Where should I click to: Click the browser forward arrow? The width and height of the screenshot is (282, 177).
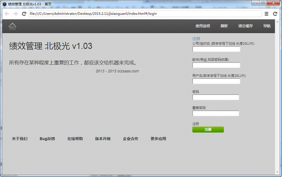click(16, 14)
